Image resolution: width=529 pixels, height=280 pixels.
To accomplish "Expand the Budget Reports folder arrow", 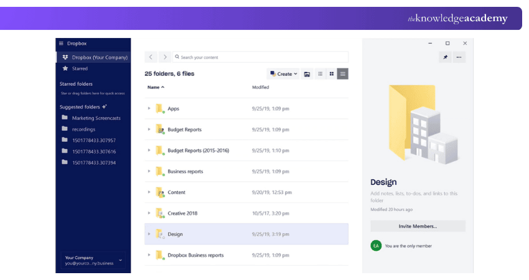I will click(149, 129).
